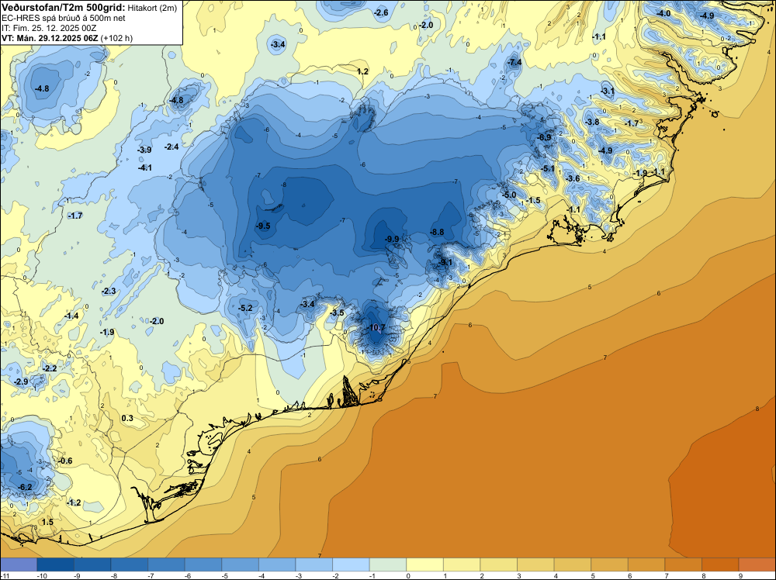Click the "-3.6" temperature label
Screen dimensions: 776x580
573,178
